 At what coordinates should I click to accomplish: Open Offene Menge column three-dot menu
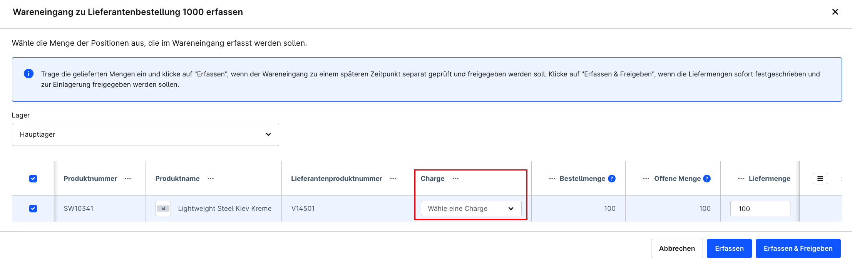pos(646,179)
